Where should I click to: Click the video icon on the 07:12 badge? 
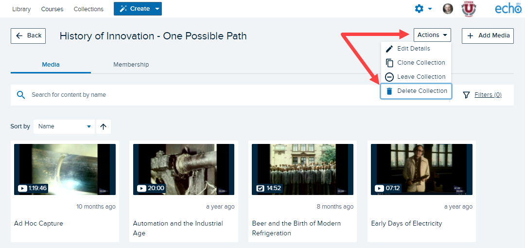click(x=379, y=188)
